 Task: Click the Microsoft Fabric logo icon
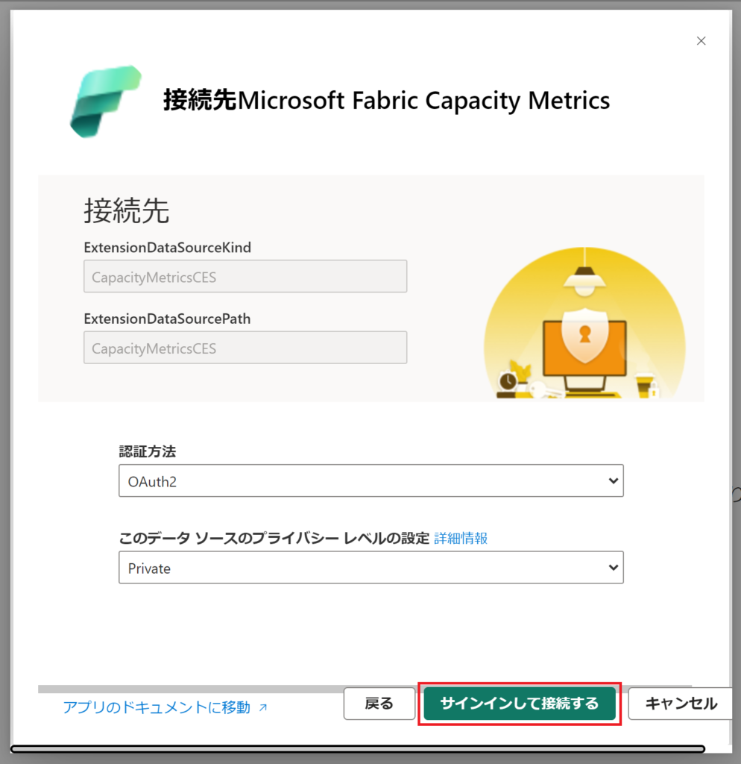(106, 101)
